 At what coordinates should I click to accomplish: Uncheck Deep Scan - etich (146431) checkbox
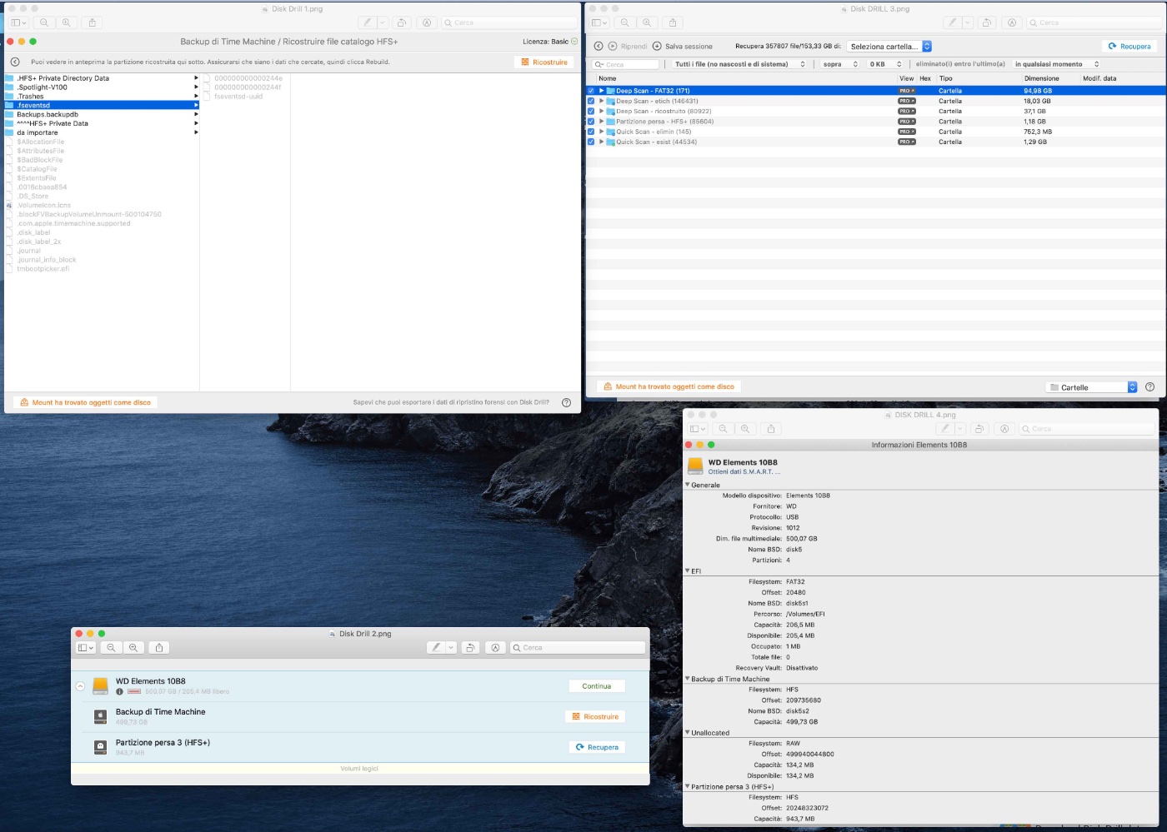(591, 101)
